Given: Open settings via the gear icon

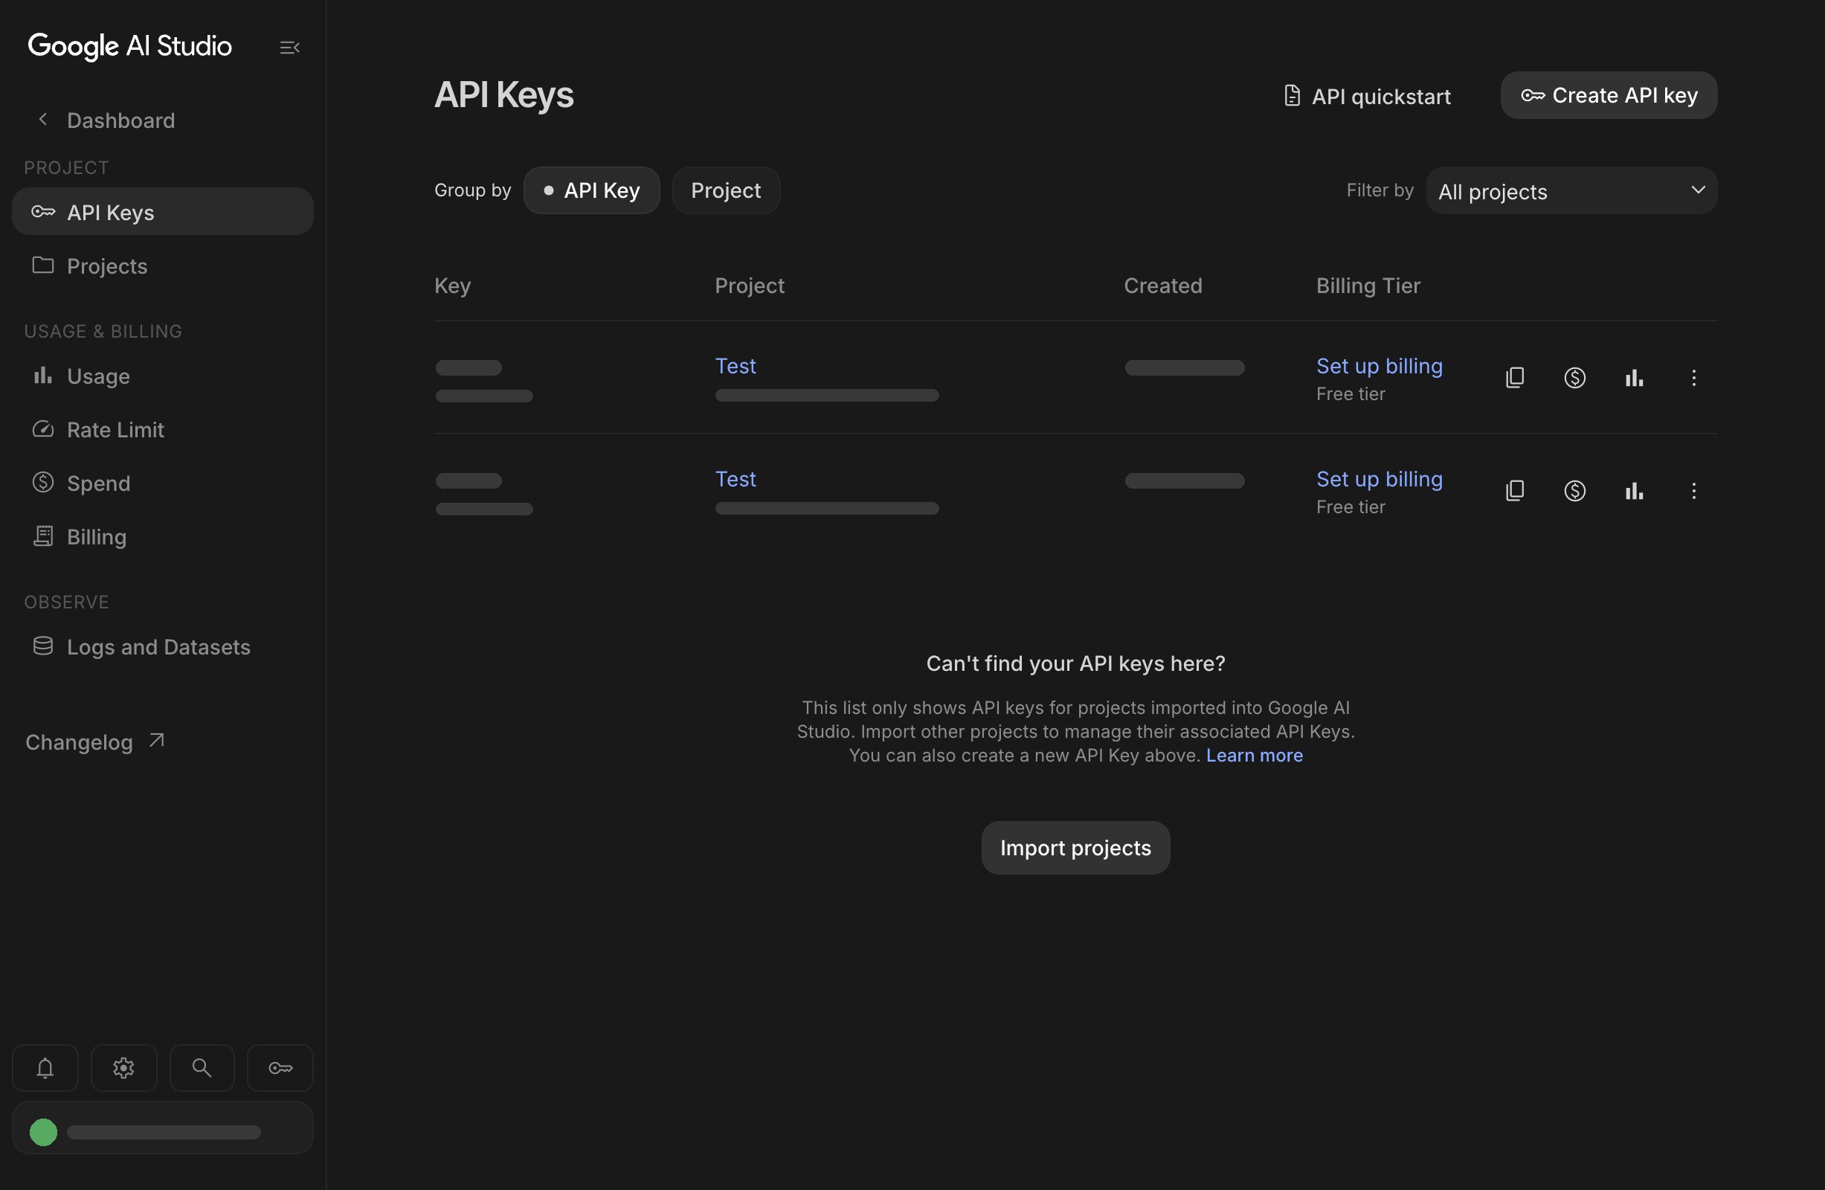Looking at the screenshot, I should [123, 1068].
